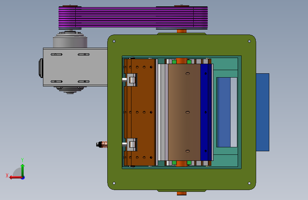Image resolution: width=308 pixels, height=200 pixels.
Task: Select the middle oval hole on the roller
Action: (188, 112)
